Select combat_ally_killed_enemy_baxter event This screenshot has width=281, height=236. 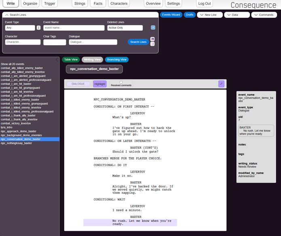22,68
